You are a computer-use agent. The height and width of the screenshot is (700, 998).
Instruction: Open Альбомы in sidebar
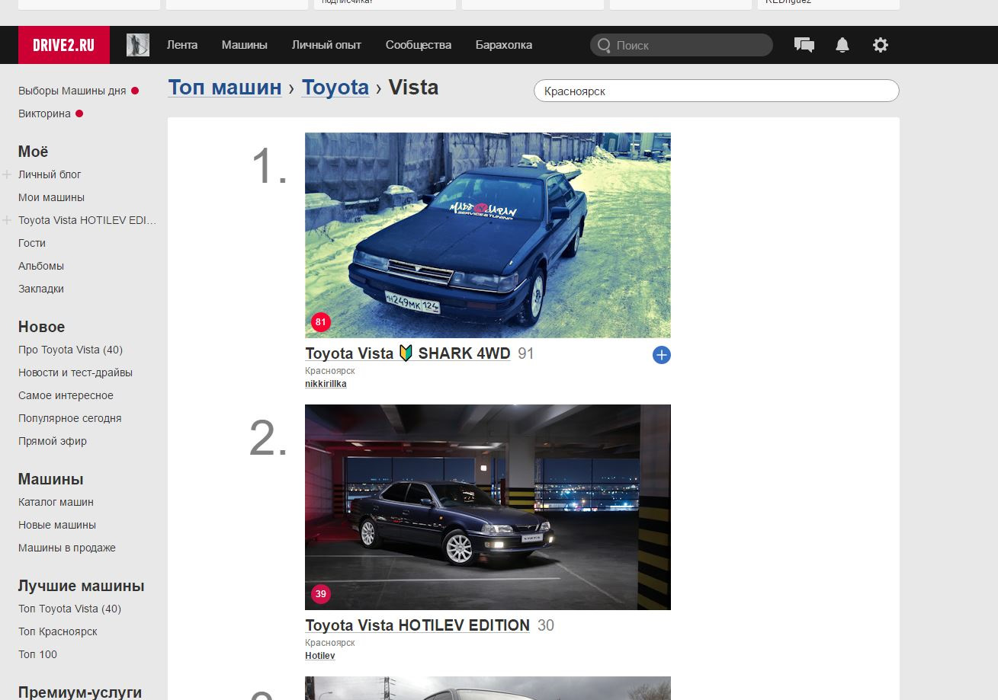coord(41,266)
